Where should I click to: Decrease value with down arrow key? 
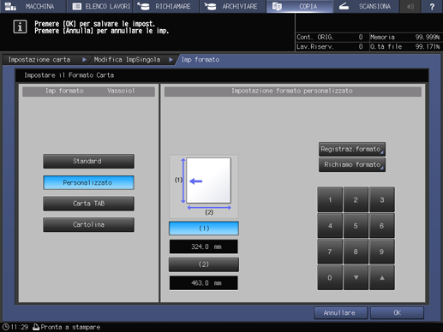pos(356,277)
